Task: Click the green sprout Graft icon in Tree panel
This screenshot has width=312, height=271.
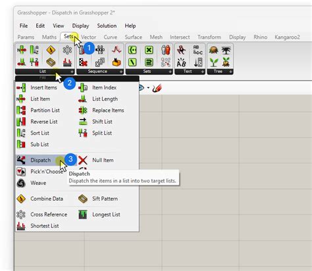Action: 213,62
